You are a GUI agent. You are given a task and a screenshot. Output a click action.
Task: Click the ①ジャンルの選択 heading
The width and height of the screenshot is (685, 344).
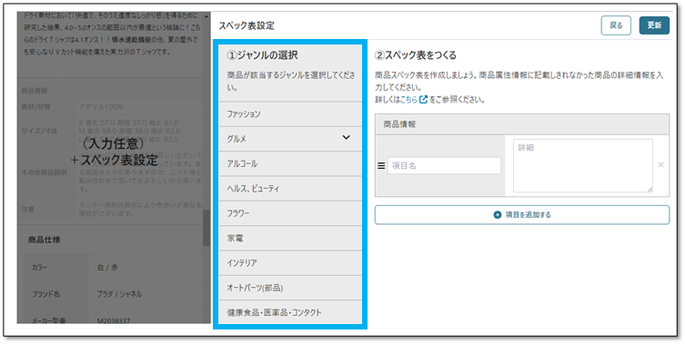coord(263,55)
